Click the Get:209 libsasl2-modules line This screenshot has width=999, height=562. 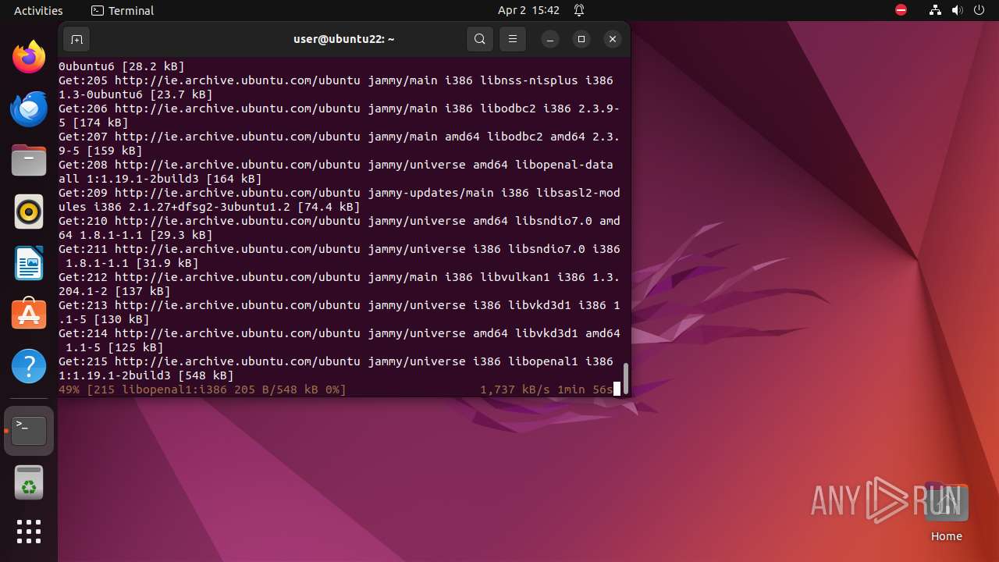(x=339, y=200)
